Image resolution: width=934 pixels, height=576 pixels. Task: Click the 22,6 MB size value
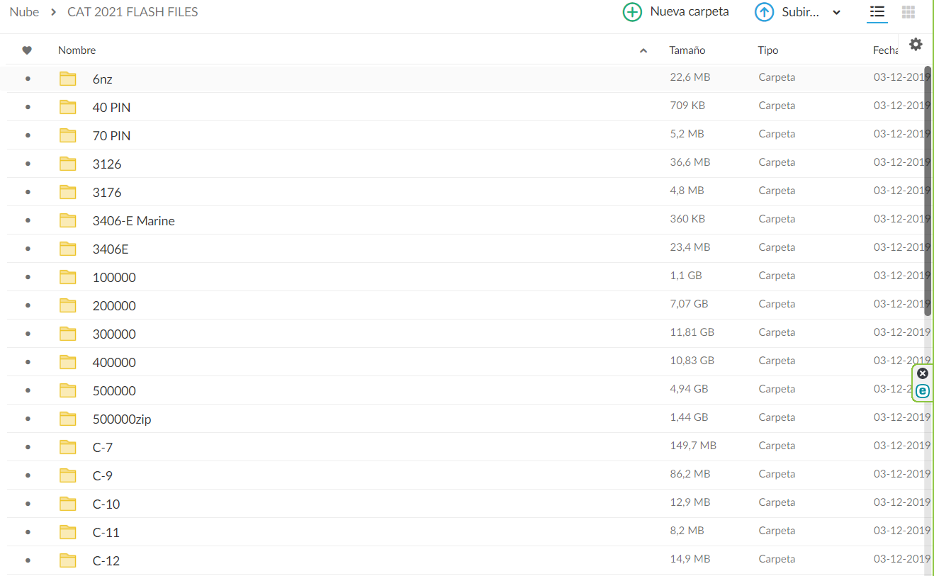(690, 77)
